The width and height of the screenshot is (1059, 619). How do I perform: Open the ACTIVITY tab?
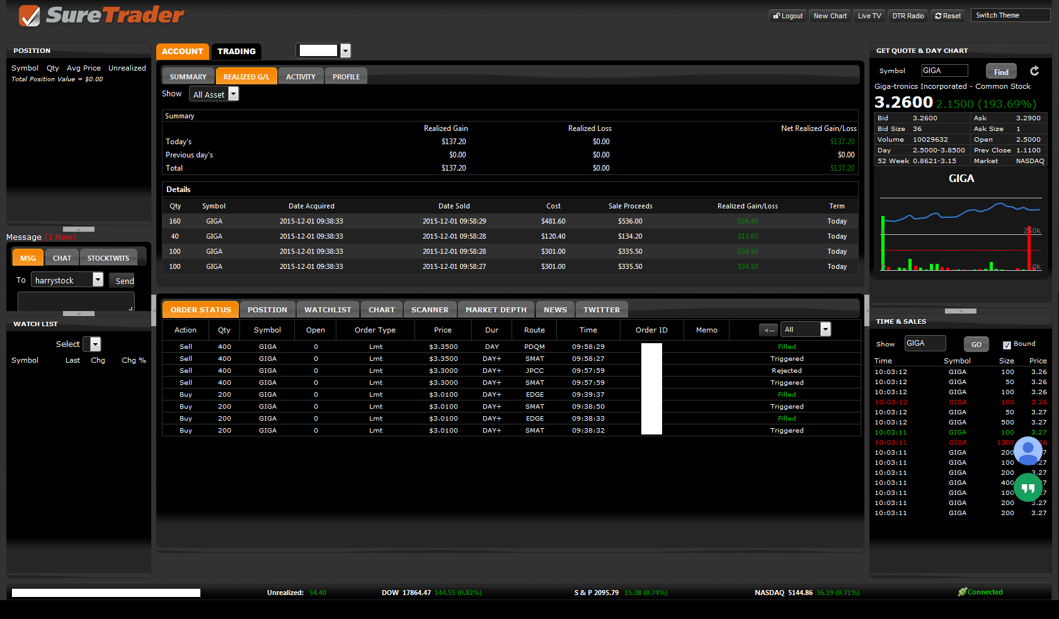click(x=301, y=76)
